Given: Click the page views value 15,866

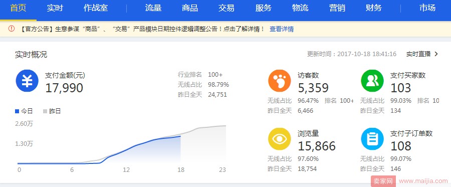Looking at the screenshot, I should (x=317, y=146).
